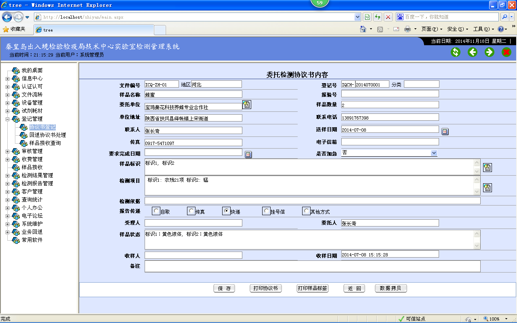Open calendar picker for 要求完成日期
This screenshot has height=323, width=517.
[248, 154]
